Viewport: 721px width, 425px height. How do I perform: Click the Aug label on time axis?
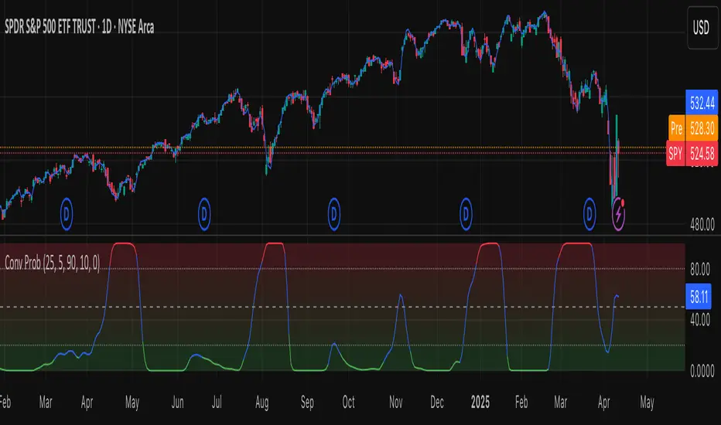click(261, 403)
